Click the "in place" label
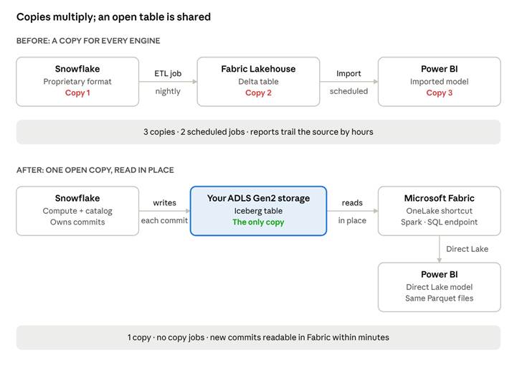 coord(352,220)
